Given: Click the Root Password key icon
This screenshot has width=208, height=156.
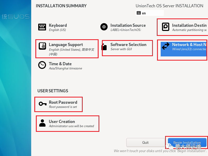Looking at the screenshot, I should [x=43, y=103].
